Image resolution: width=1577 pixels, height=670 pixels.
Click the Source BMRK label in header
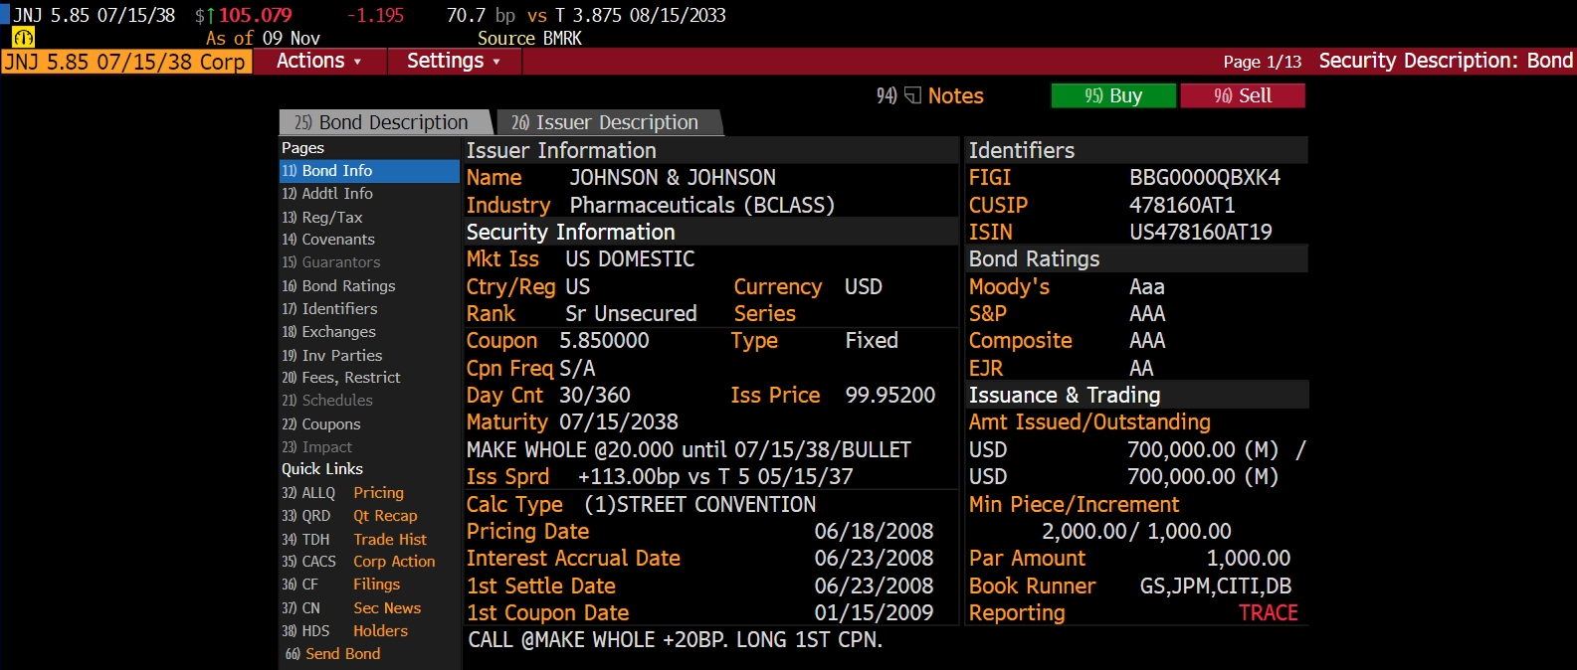pos(529,38)
